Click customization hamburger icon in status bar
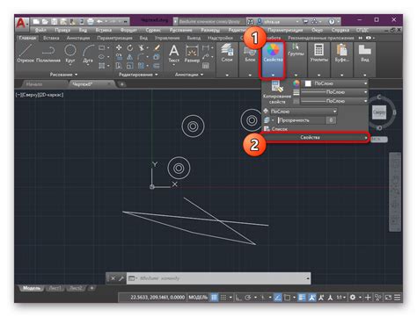 coord(397,298)
